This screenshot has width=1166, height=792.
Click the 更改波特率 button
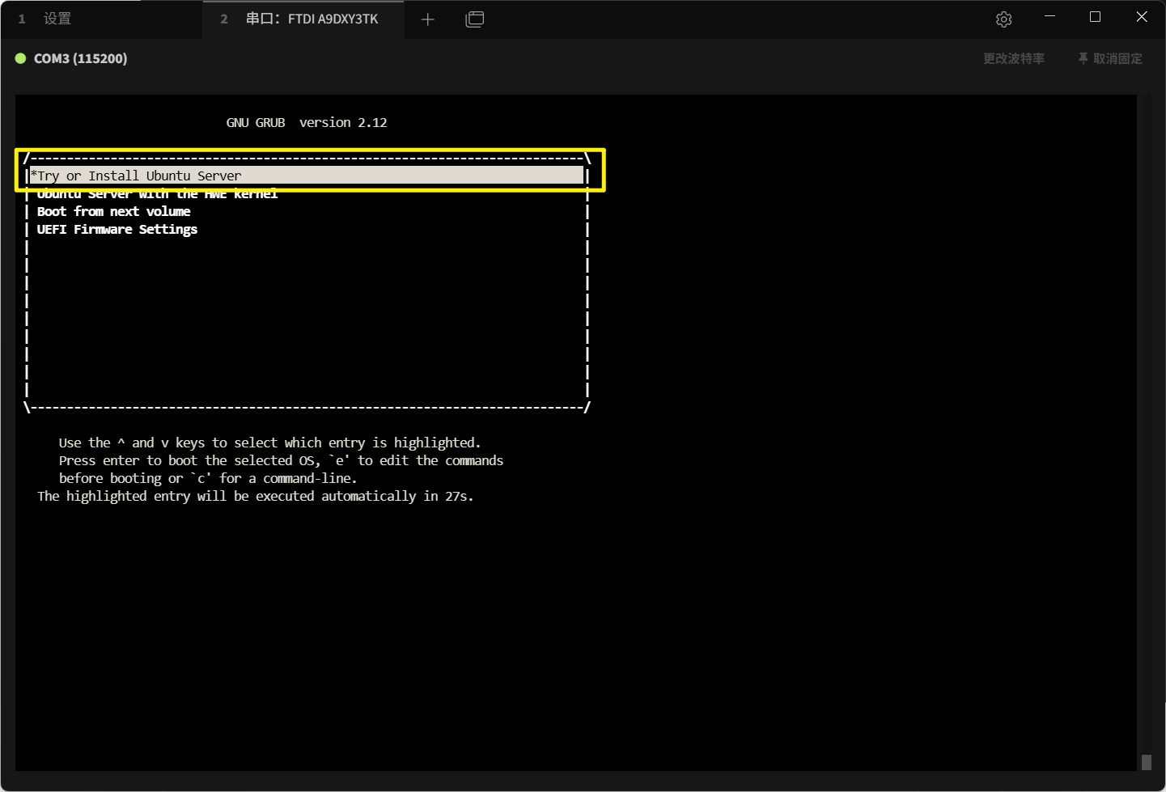[x=1013, y=58]
